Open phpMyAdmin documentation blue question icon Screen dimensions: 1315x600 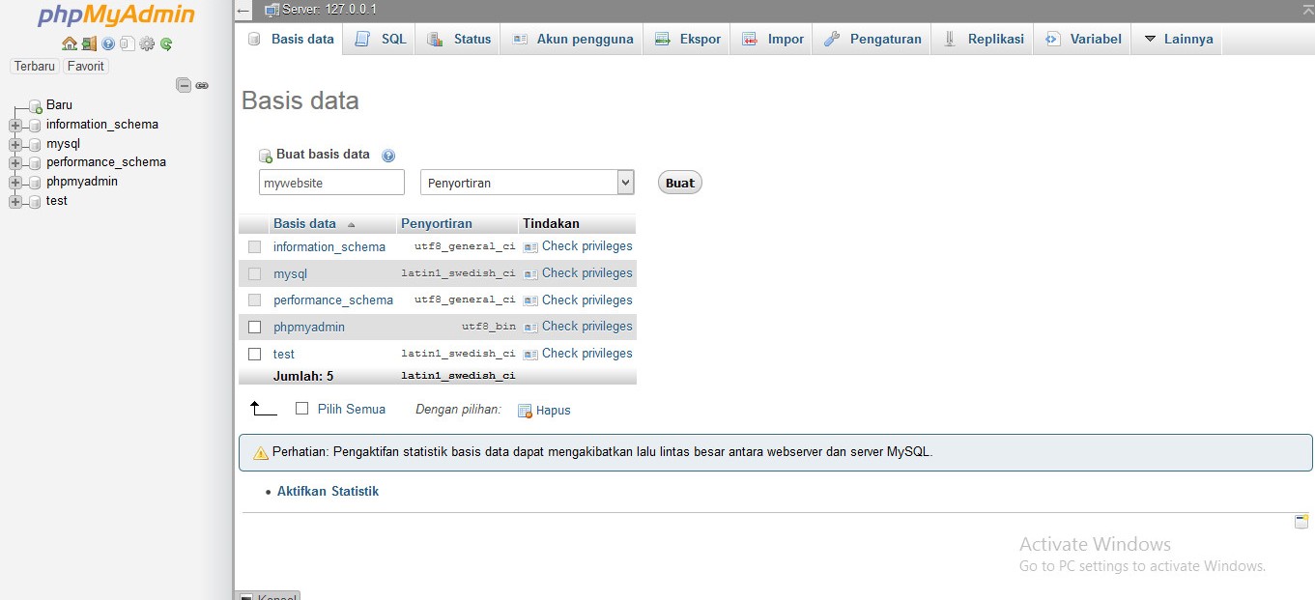tap(108, 43)
